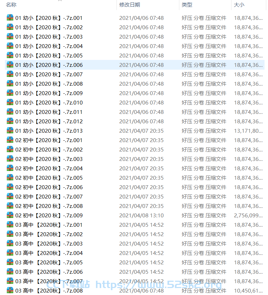Click archive icon of 02 初中 .7z.001

click(x=10, y=140)
